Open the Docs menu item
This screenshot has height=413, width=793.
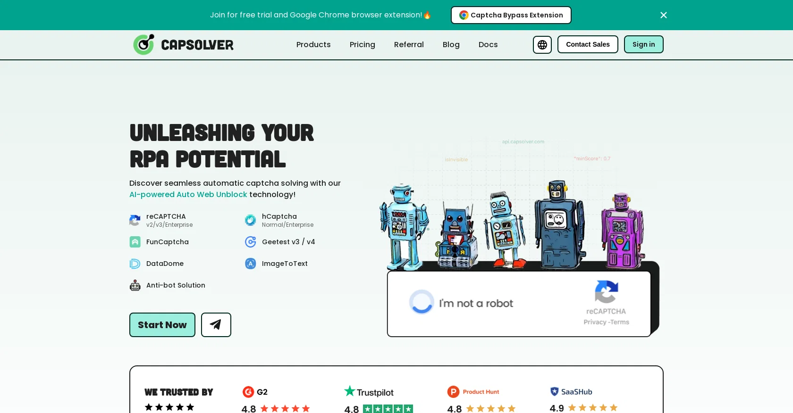point(488,44)
